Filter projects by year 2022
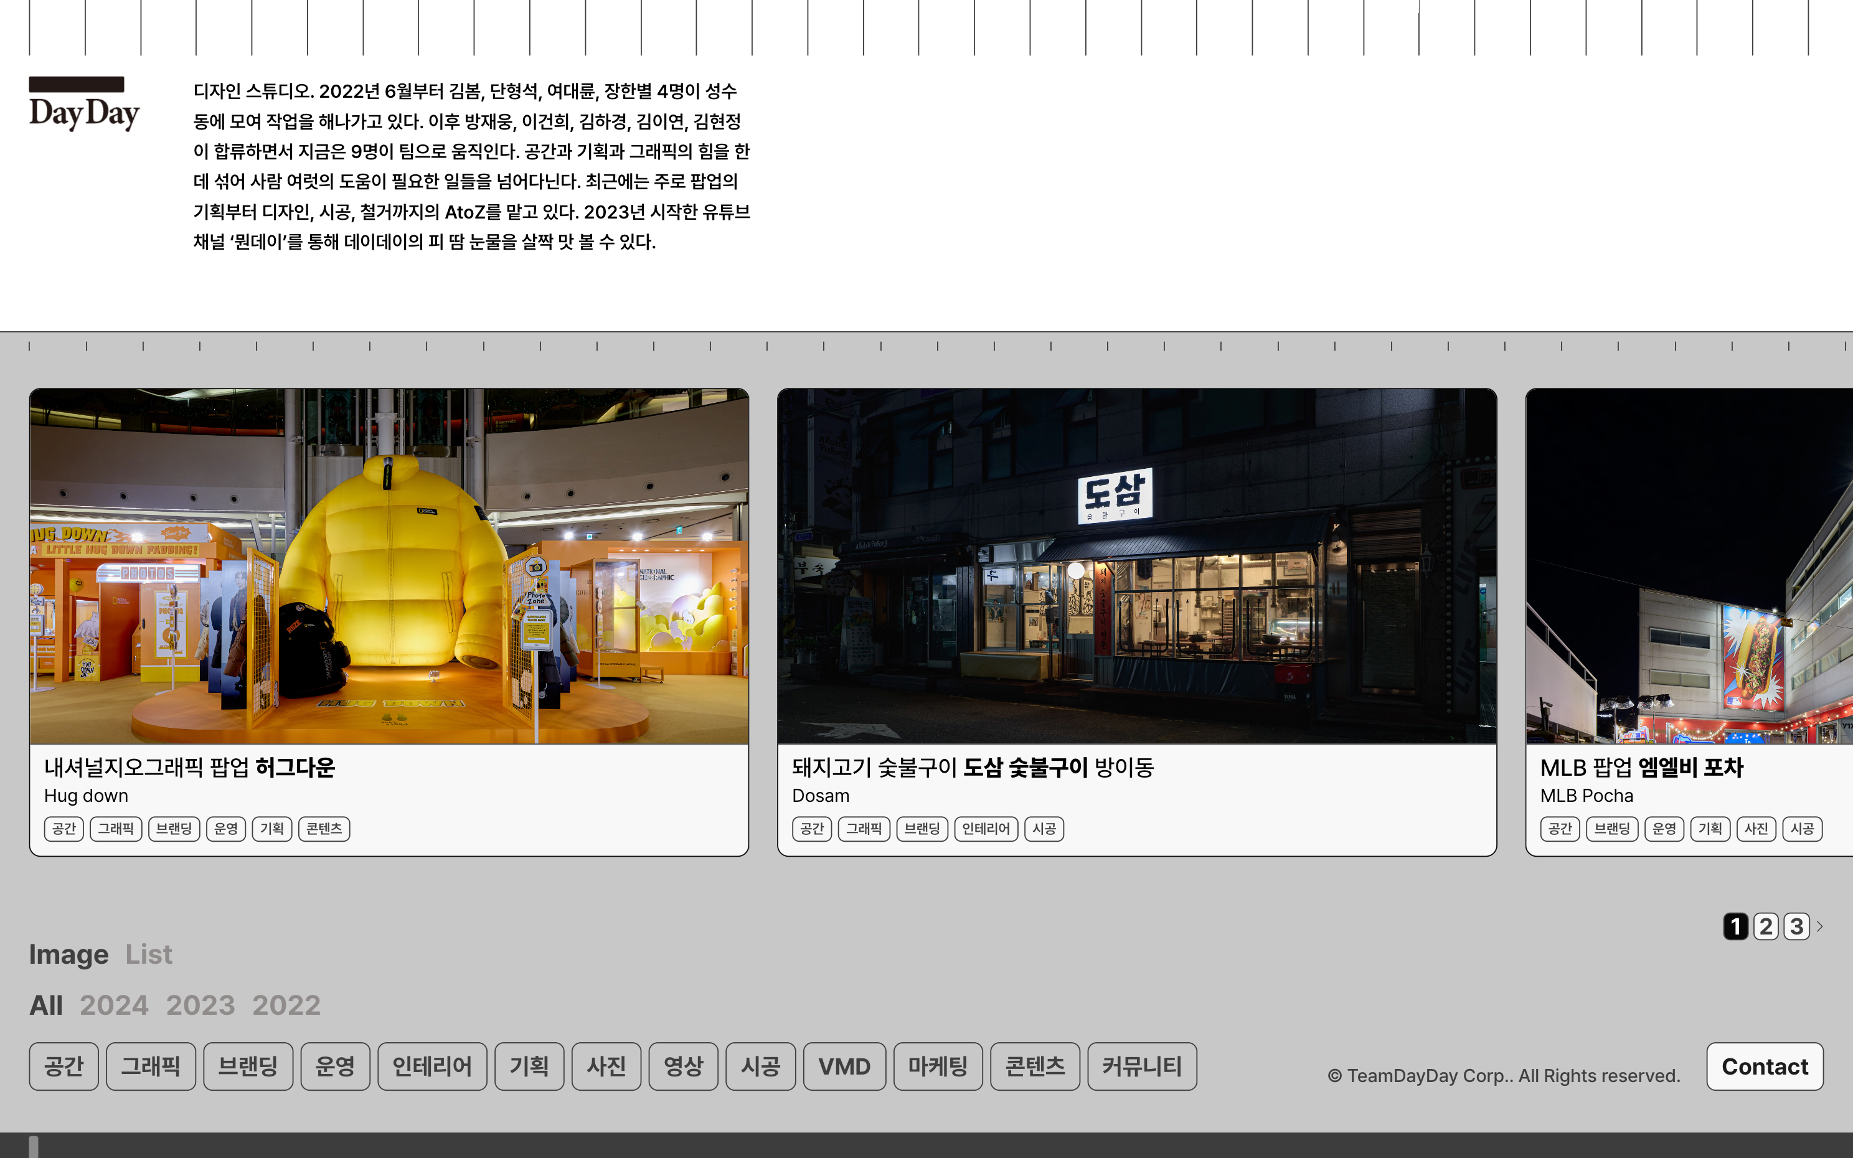This screenshot has height=1158, width=1853. [286, 1005]
